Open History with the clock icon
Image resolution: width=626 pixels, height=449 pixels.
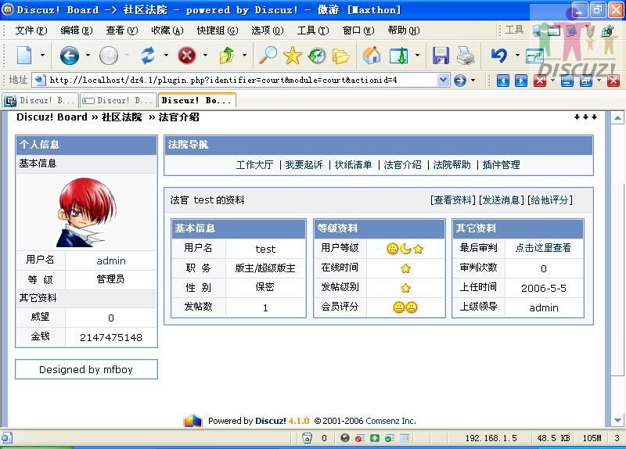[317, 56]
